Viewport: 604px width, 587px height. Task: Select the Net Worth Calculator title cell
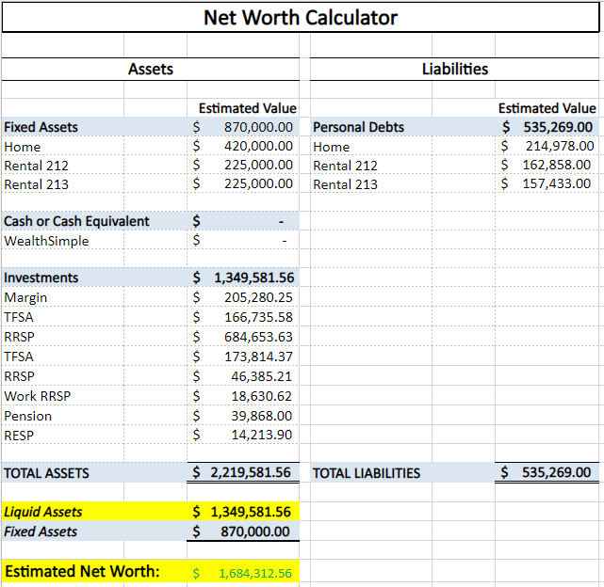point(301,17)
